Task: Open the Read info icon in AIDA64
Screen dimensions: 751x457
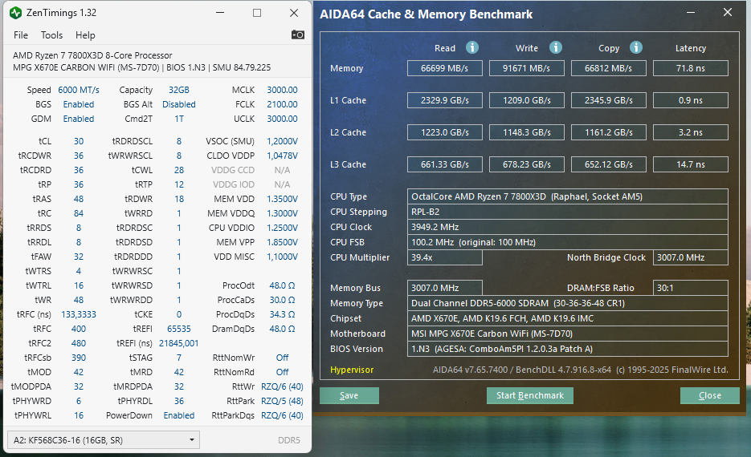Action: pyautogui.click(x=471, y=47)
